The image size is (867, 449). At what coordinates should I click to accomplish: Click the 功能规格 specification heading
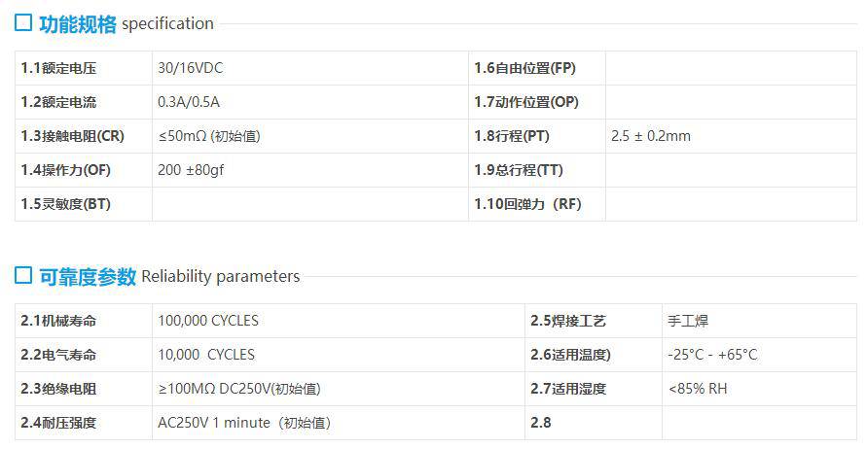(126, 23)
